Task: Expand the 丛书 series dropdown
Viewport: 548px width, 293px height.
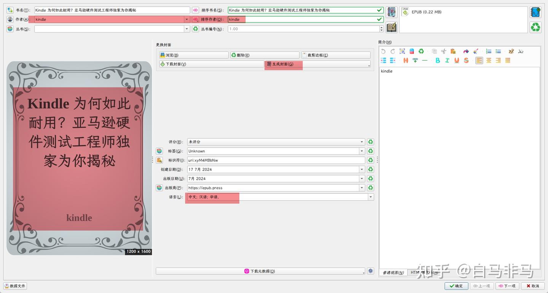Action: coord(187,29)
